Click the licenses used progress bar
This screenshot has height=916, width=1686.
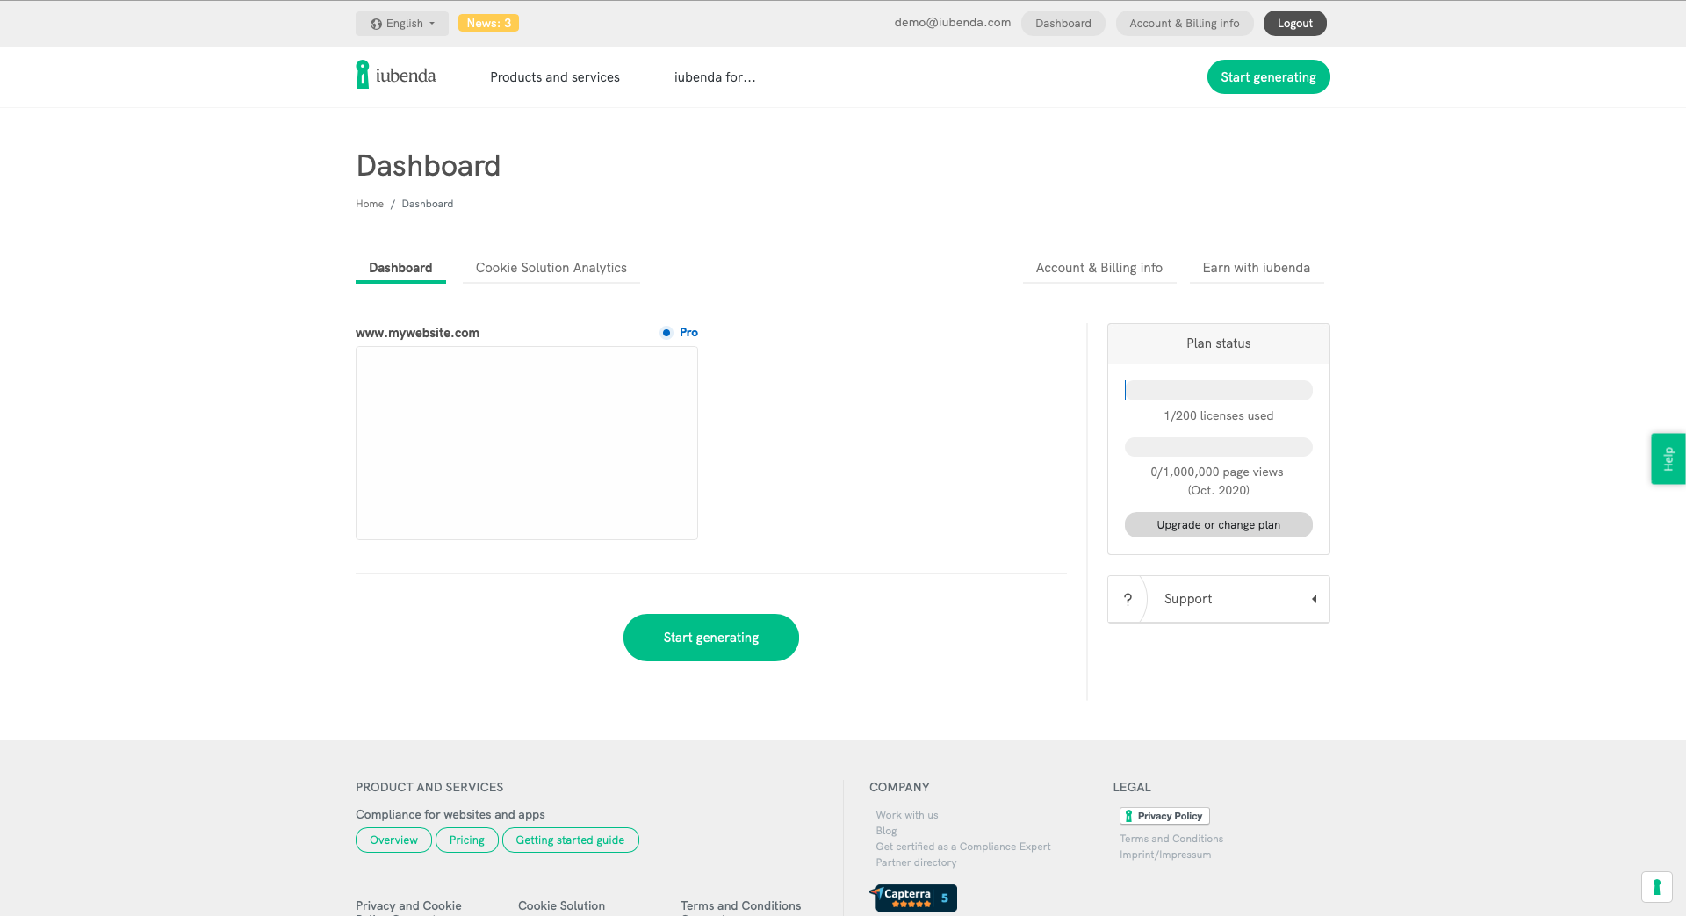[x=1219, y=390]
